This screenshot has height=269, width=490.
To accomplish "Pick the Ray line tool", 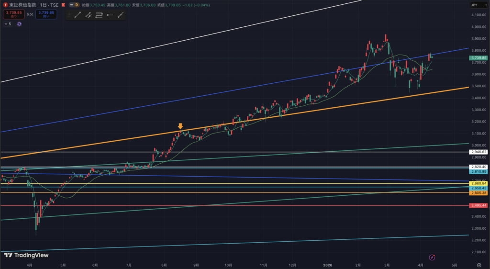I will [x=121, y=15].
